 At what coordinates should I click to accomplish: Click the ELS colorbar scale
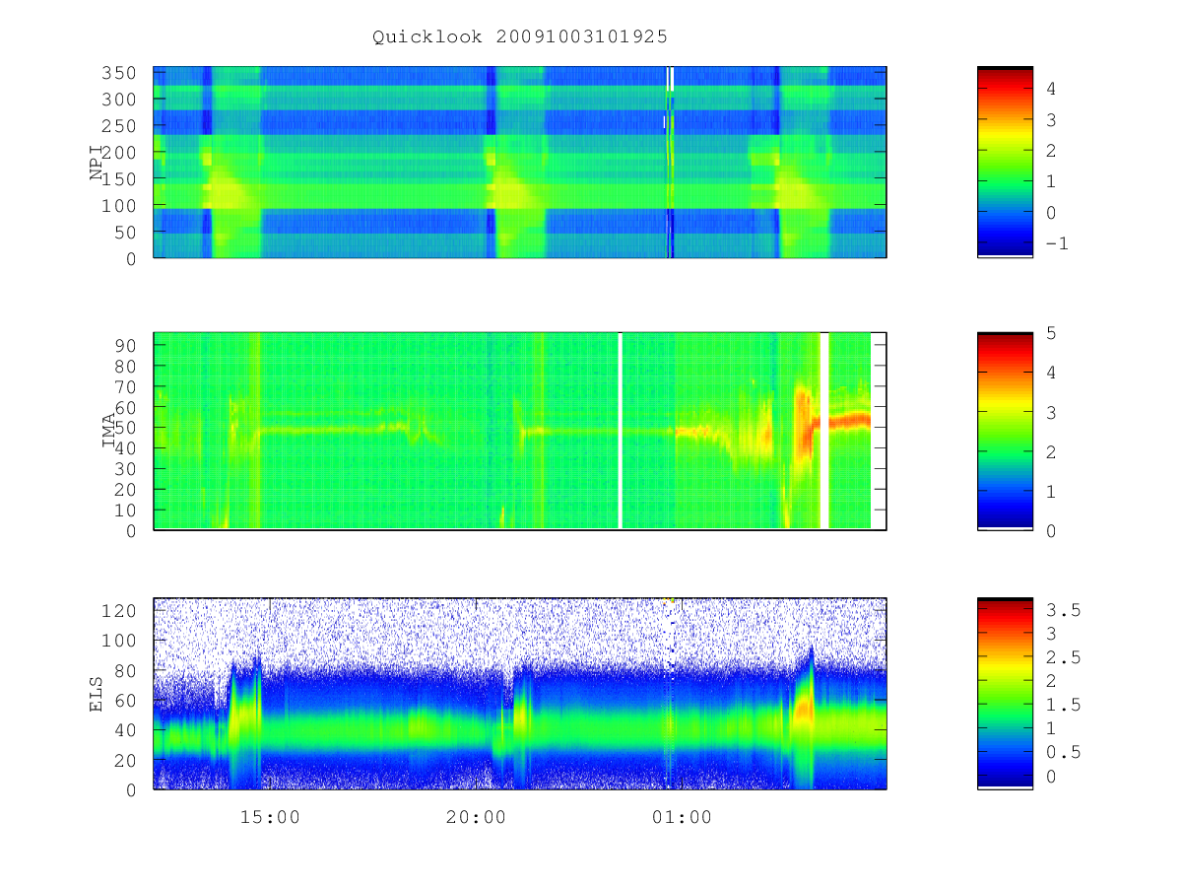click(1005, 693)
